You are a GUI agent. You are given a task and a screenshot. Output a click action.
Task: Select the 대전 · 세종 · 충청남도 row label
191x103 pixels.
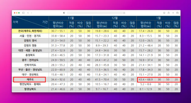tap(30, 50)
